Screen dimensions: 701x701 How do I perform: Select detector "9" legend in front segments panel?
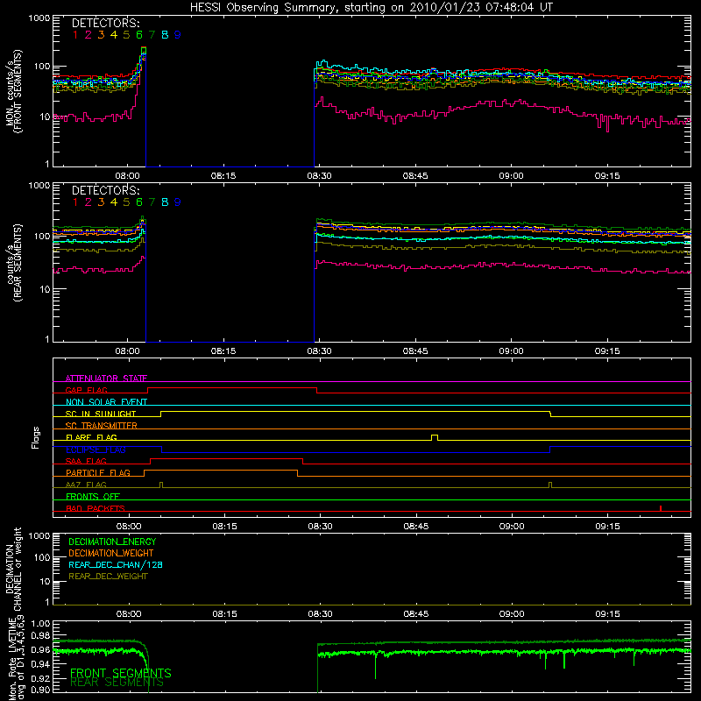178,35
